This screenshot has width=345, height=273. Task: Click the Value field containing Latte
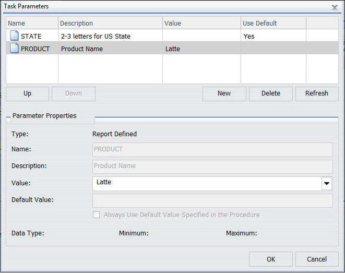point(207,183)
